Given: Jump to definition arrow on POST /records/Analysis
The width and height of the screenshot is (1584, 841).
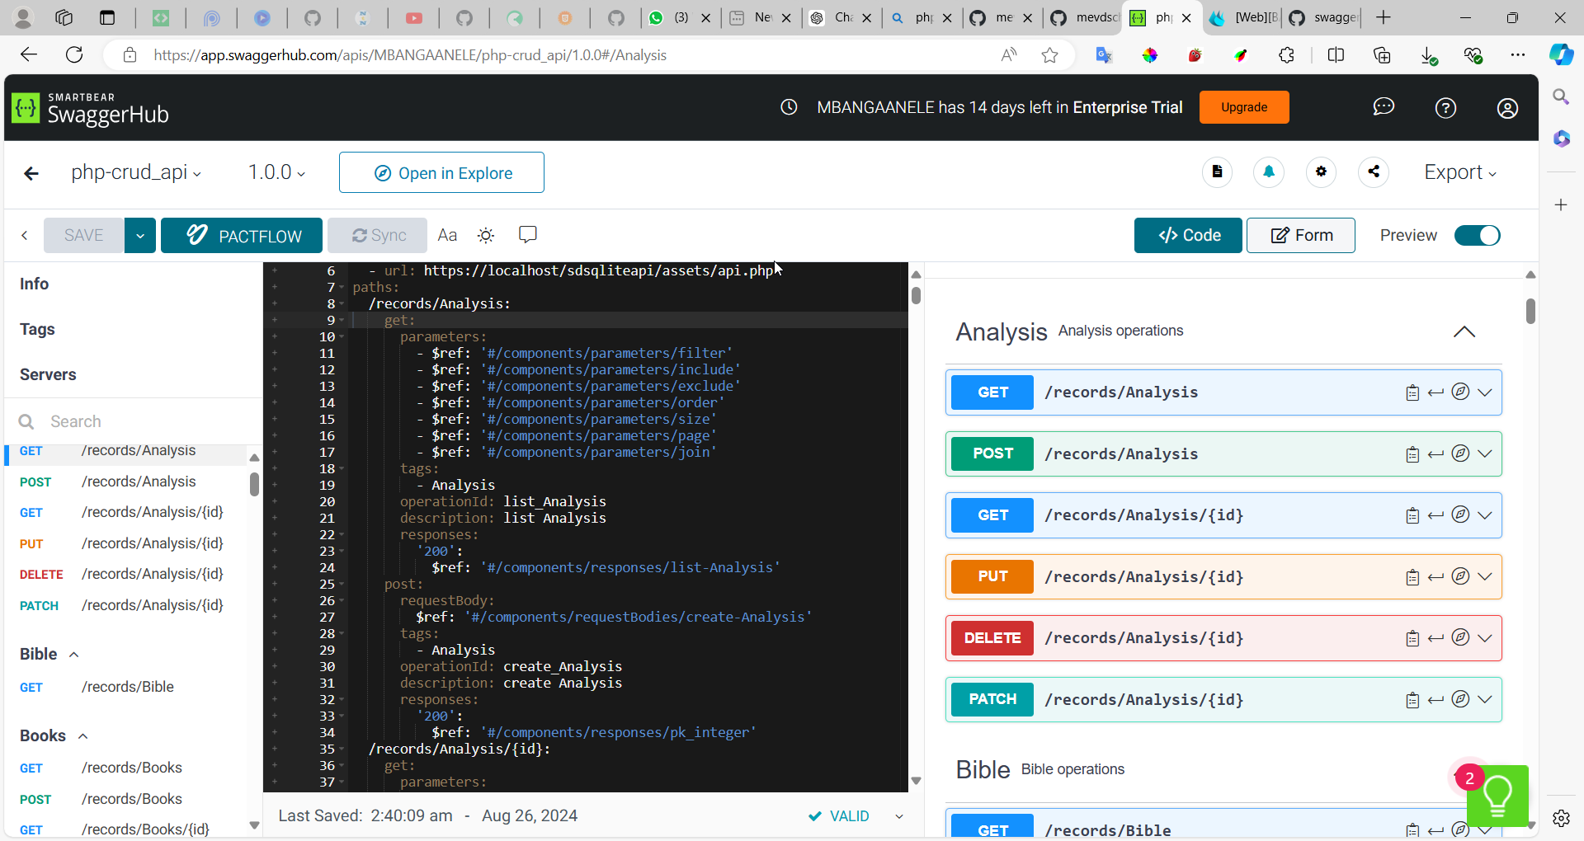Looking at the screenshot, I should tap(1435, 454).
